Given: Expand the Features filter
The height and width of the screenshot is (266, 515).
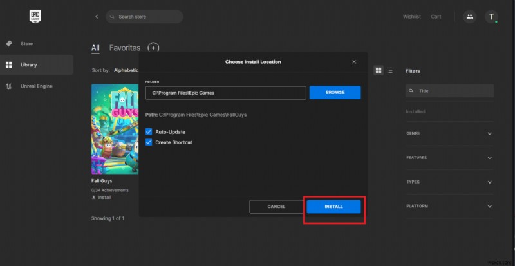Looking at the screenshot, I should (490, 158).
